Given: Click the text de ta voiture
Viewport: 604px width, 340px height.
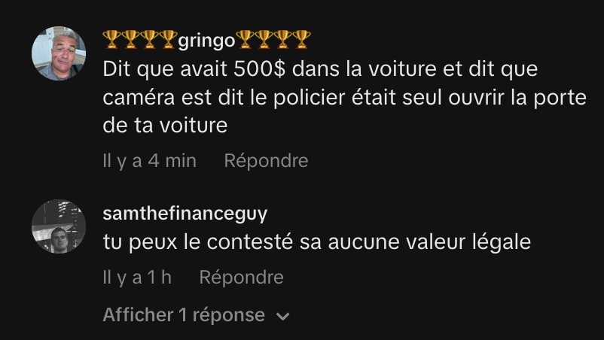Looking at the screenshot, I should 165,126.
